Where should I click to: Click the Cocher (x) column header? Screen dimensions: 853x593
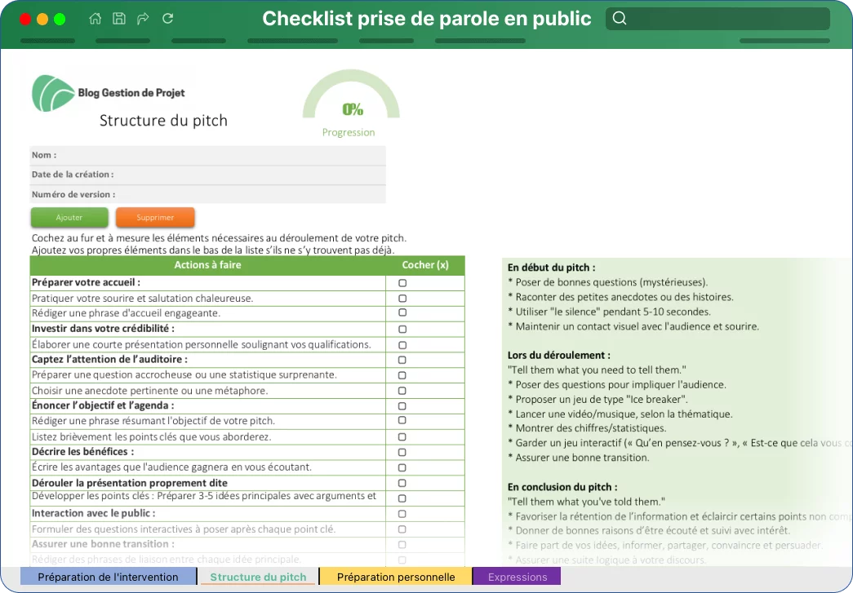tap(425, 265)
